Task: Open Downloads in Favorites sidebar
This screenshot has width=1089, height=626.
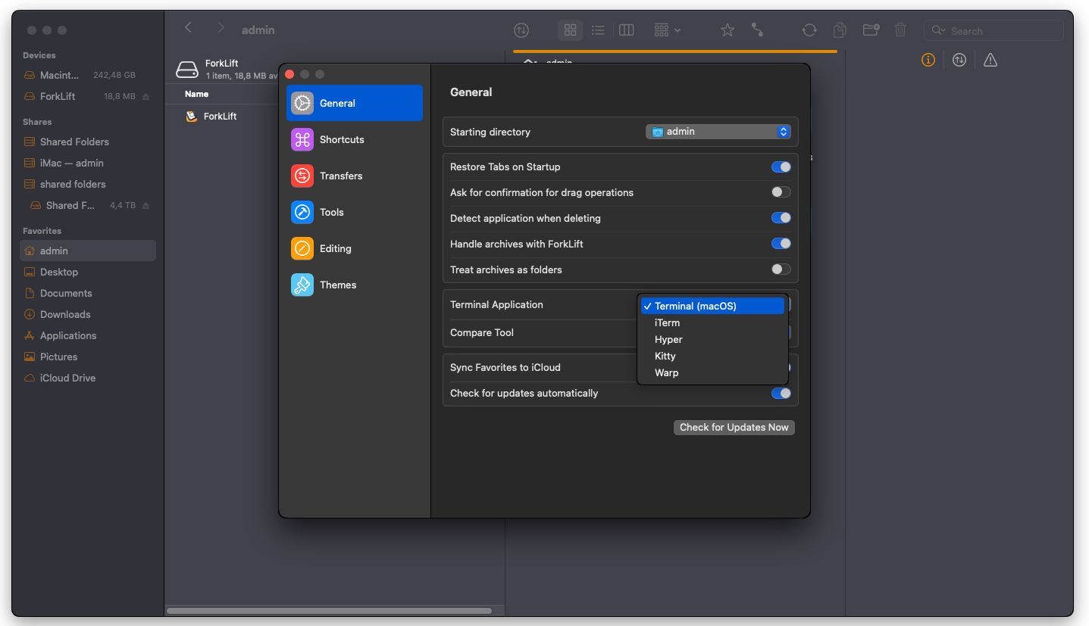Action: 65,315
